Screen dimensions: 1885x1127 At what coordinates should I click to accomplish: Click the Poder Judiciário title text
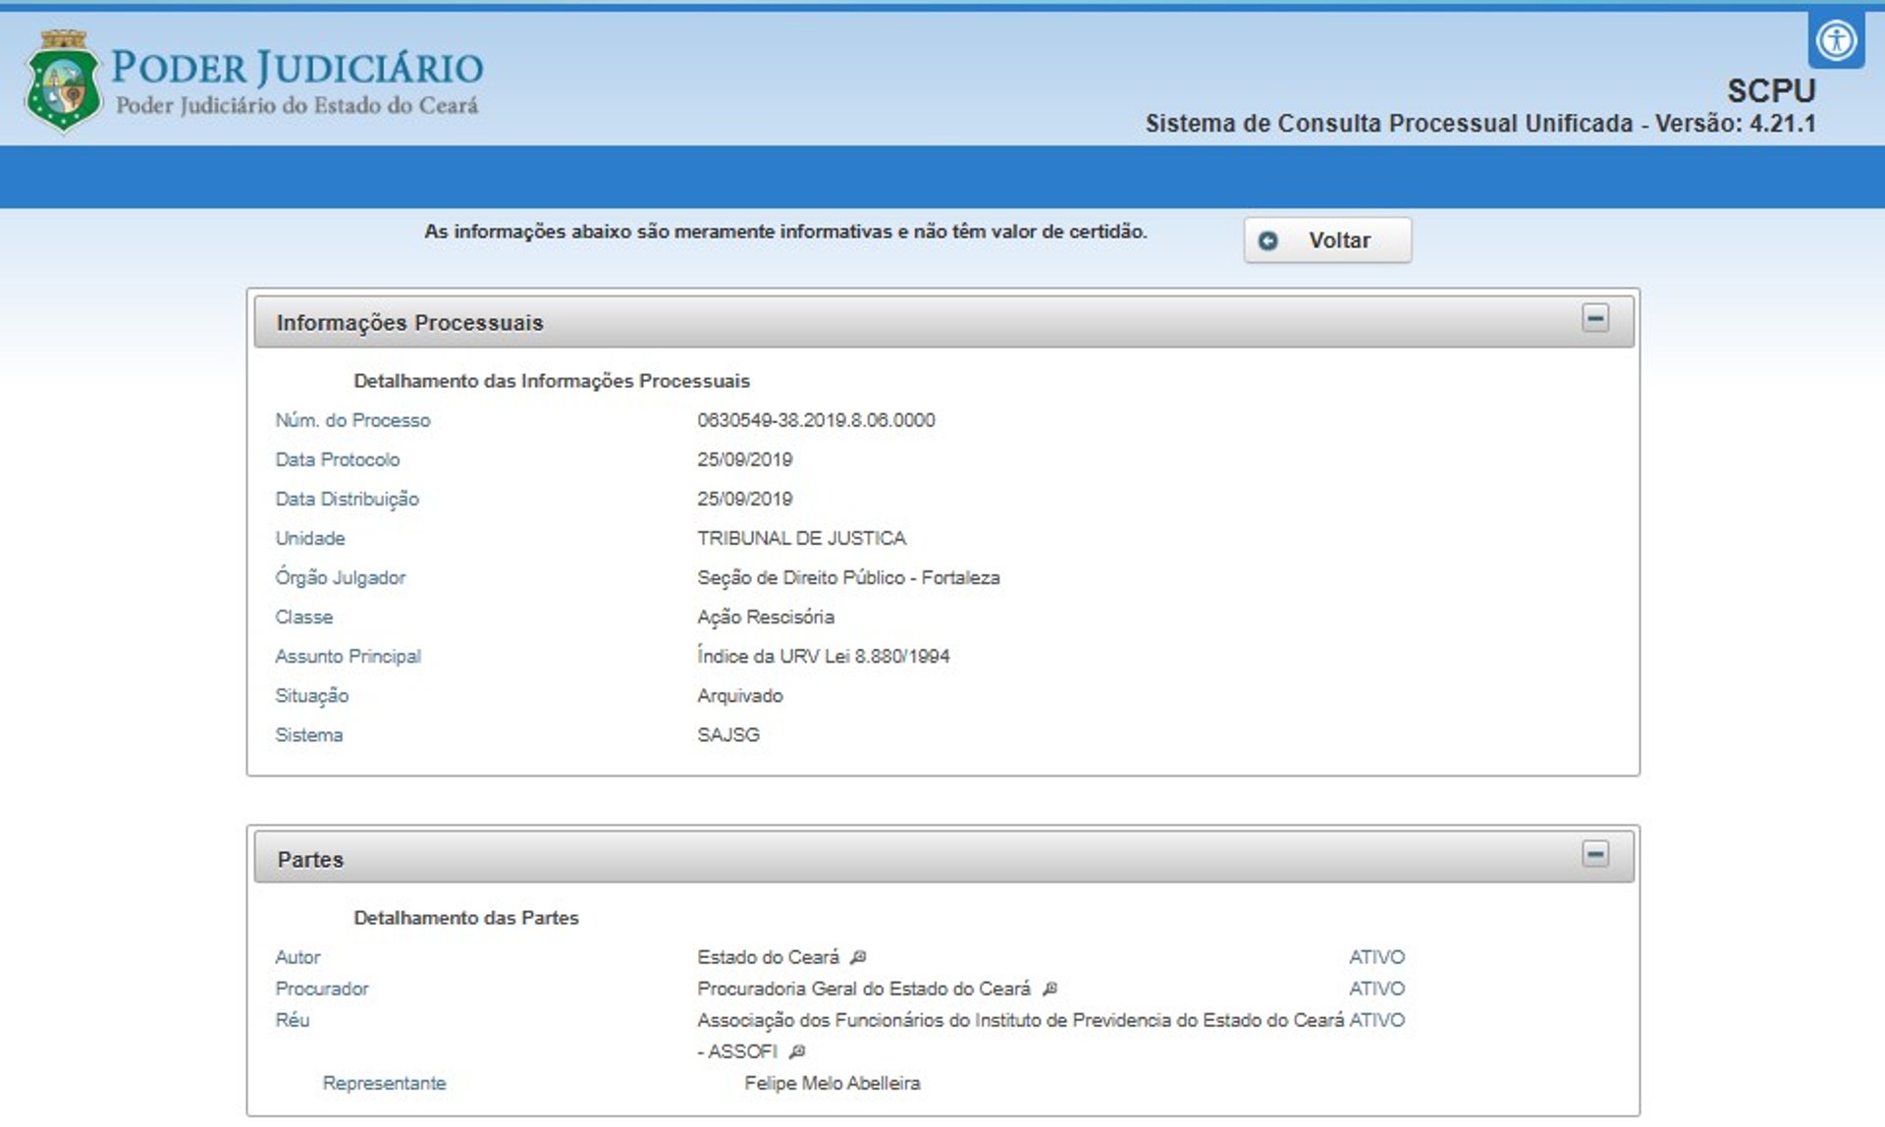click(x=296, y=68)
